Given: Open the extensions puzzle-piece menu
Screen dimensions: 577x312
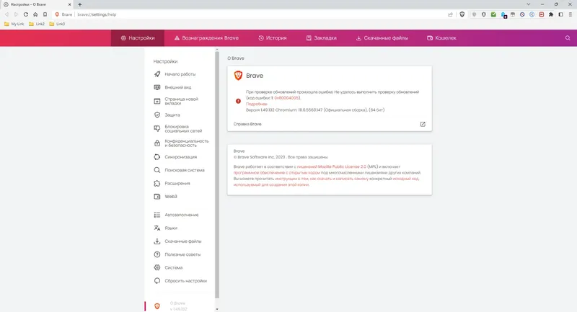Looking at the screenshot, I should pos(551,14).
